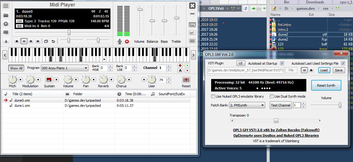Skip to previous track
The width and height of the screenshot is (353, 162).
pyautogui.click(x=31, y=41)
